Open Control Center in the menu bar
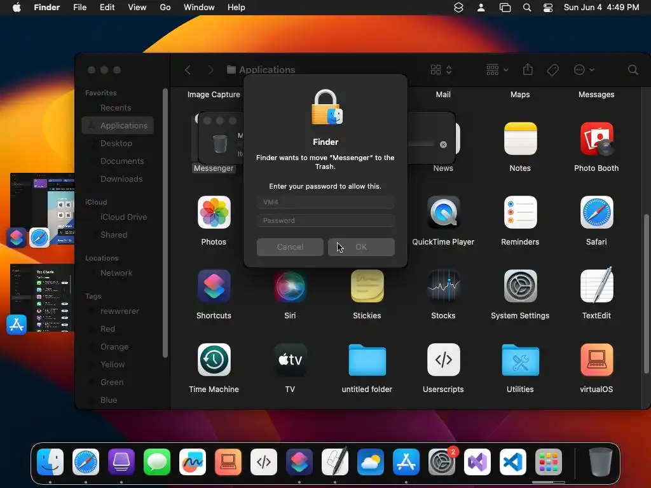The width and height of the screenshot is (651, 488). [x=548, y=7]
